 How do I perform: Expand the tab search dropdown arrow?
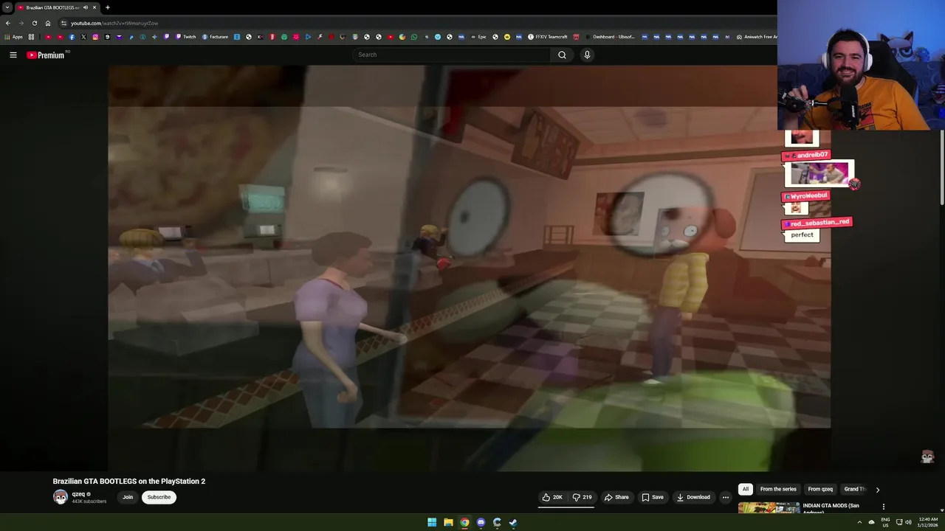pyautogui.click(x=7, y=7)
